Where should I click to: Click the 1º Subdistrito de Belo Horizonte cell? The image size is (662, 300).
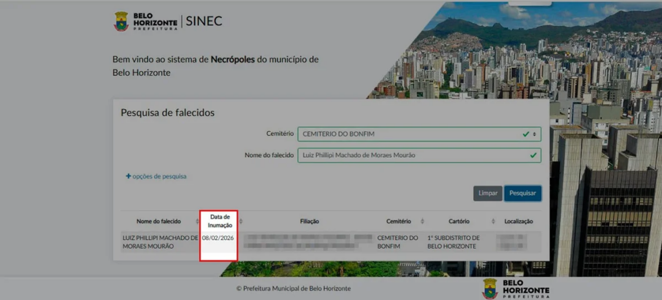pyautogui.click(x=453, y=242)
